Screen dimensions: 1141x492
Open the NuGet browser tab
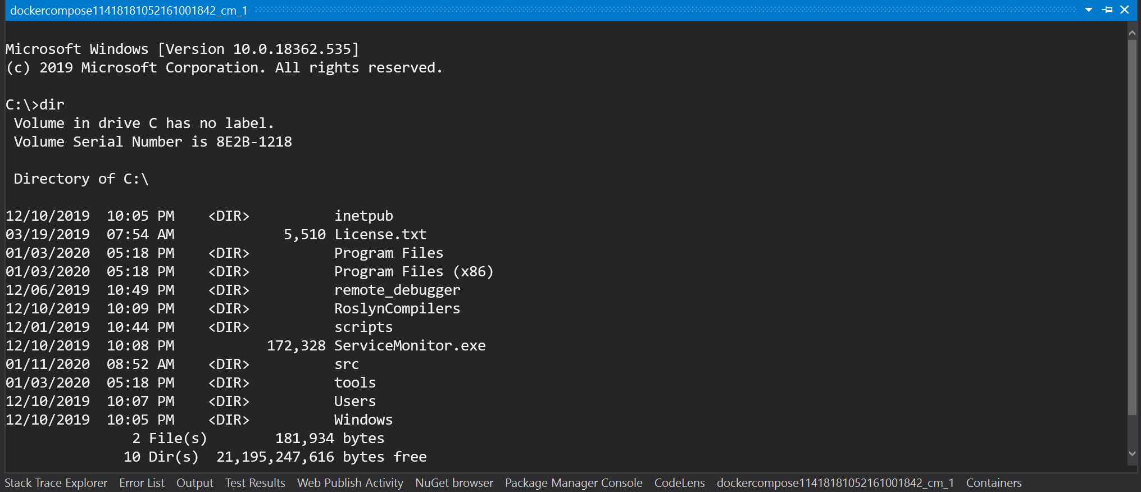[454, 483]
